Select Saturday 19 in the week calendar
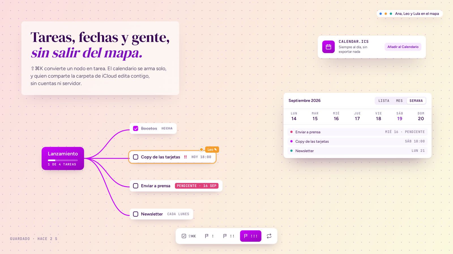 [399, 116]
